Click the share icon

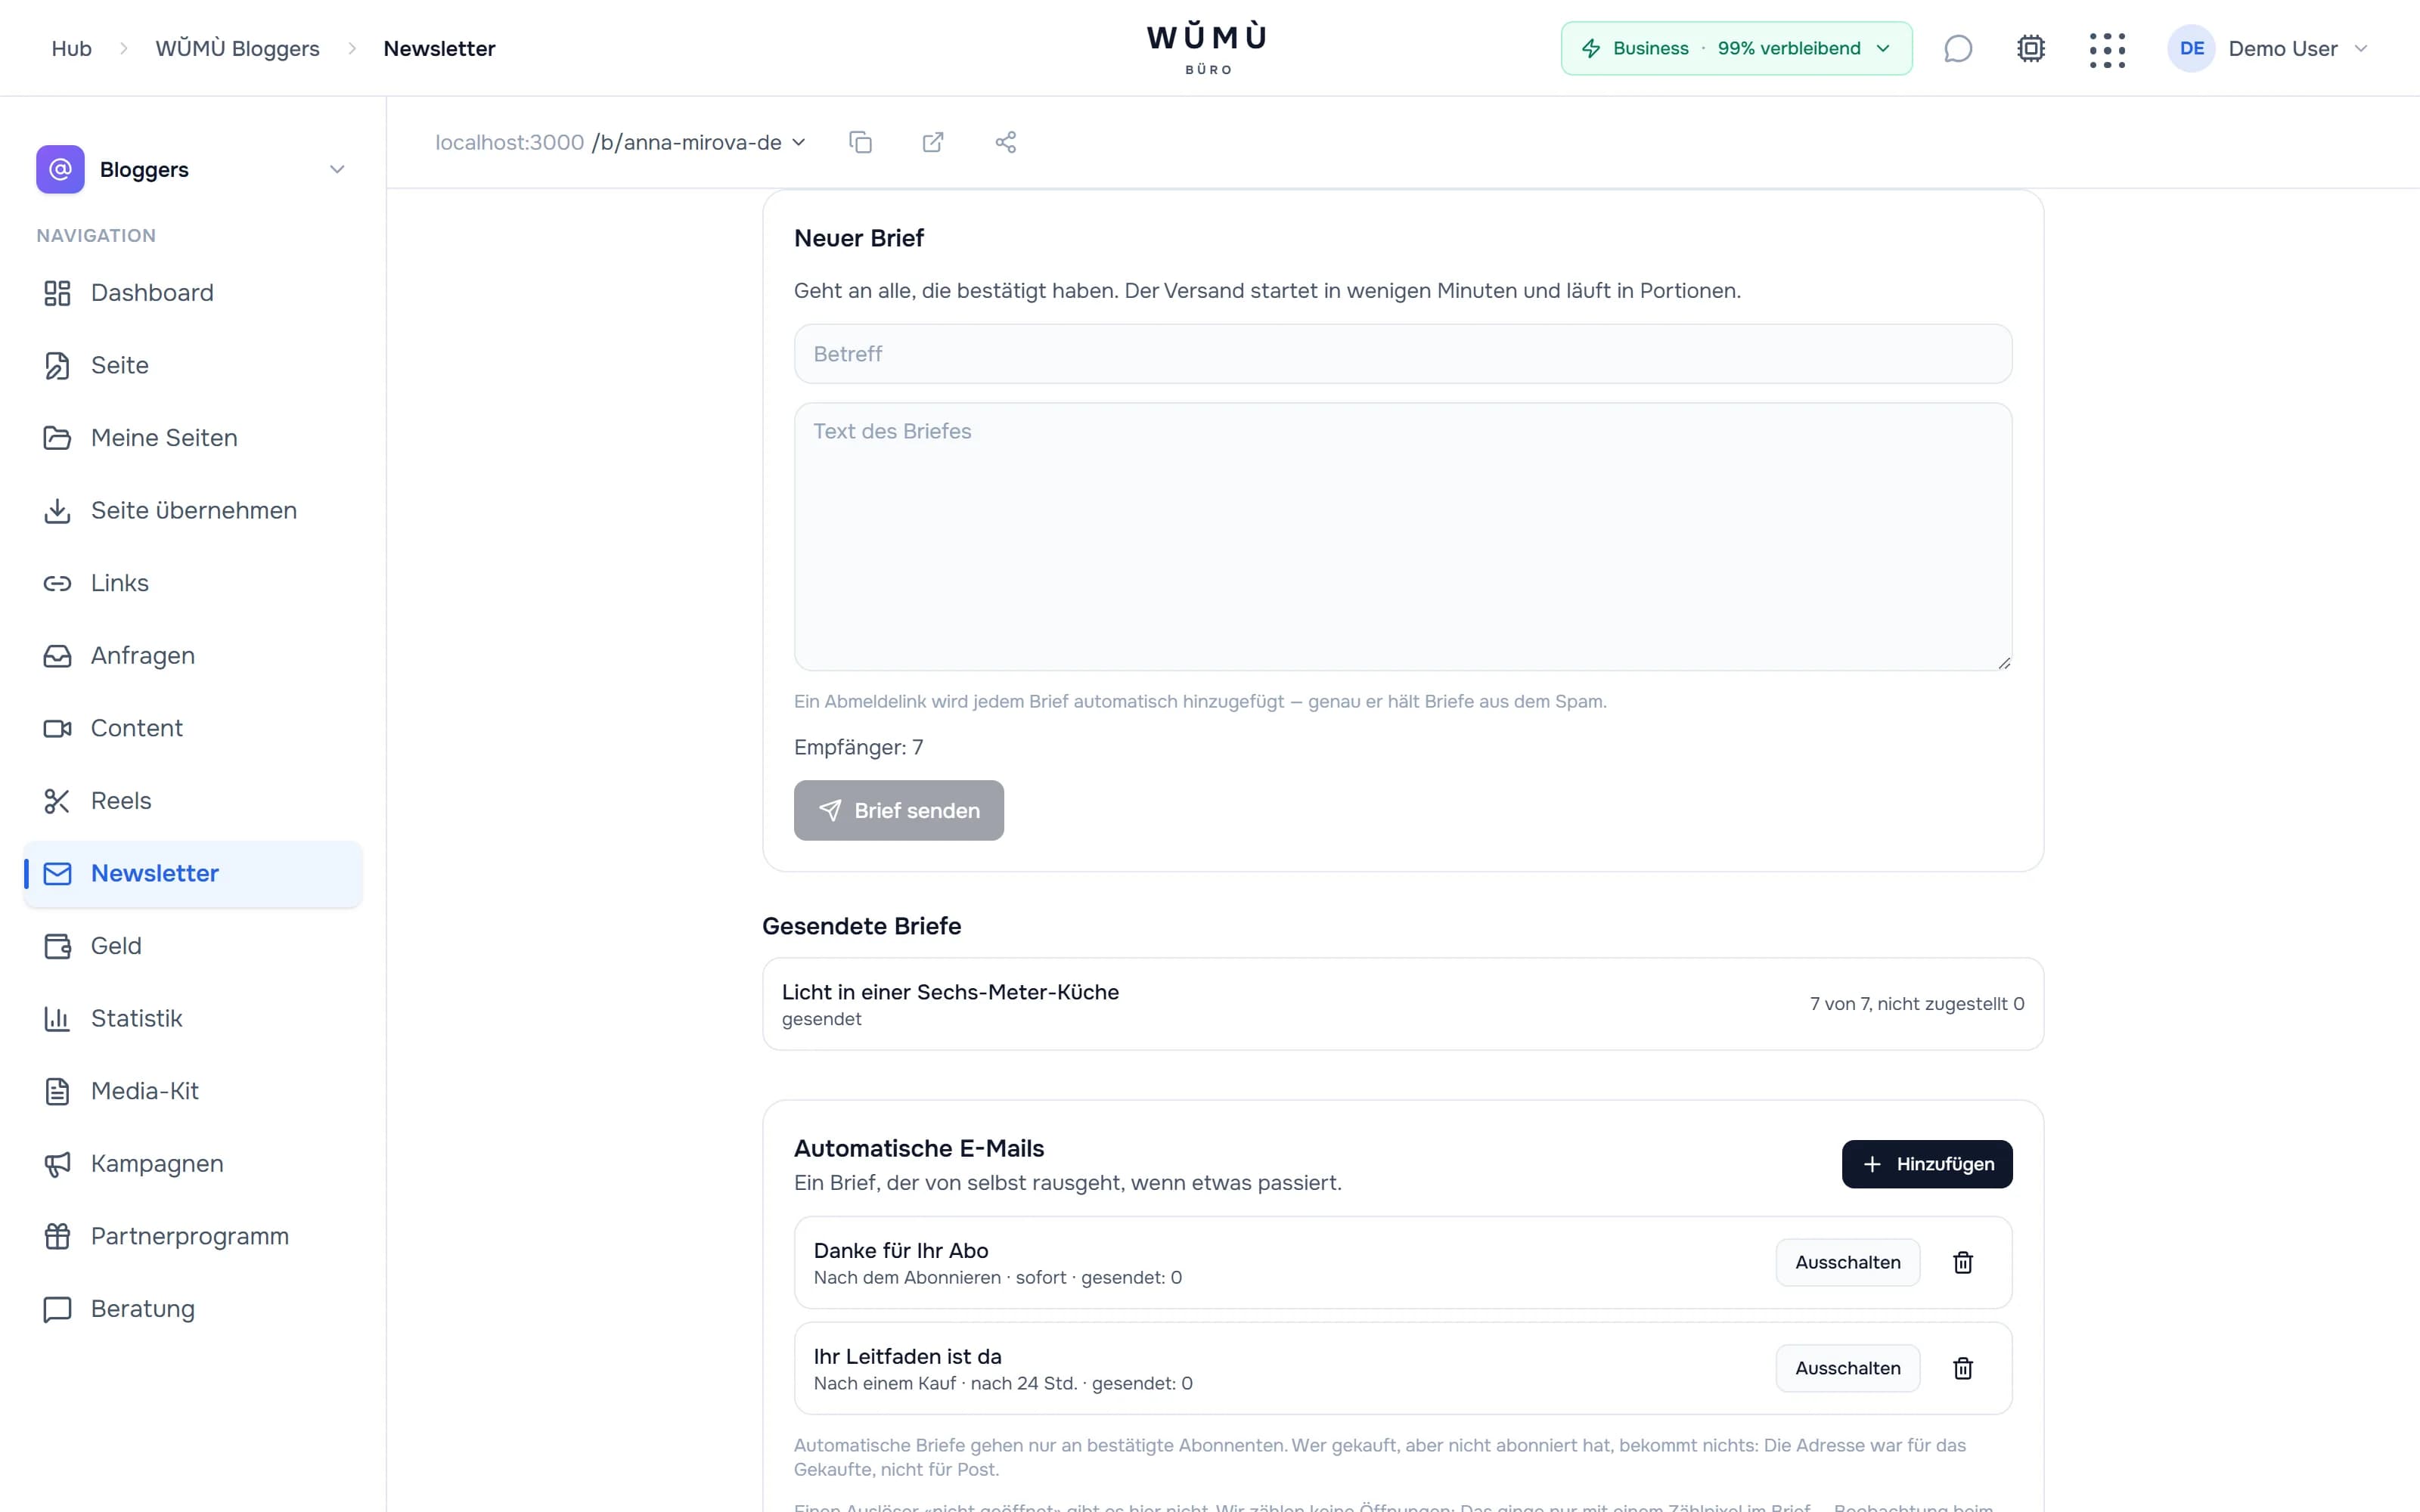[x=1006, y=142]
